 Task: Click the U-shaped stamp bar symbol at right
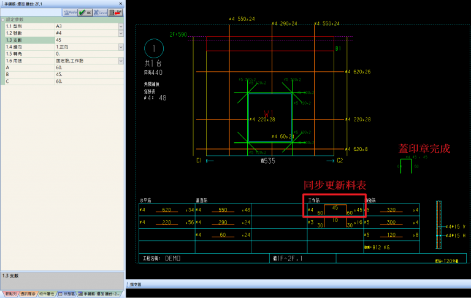(406, 166)
